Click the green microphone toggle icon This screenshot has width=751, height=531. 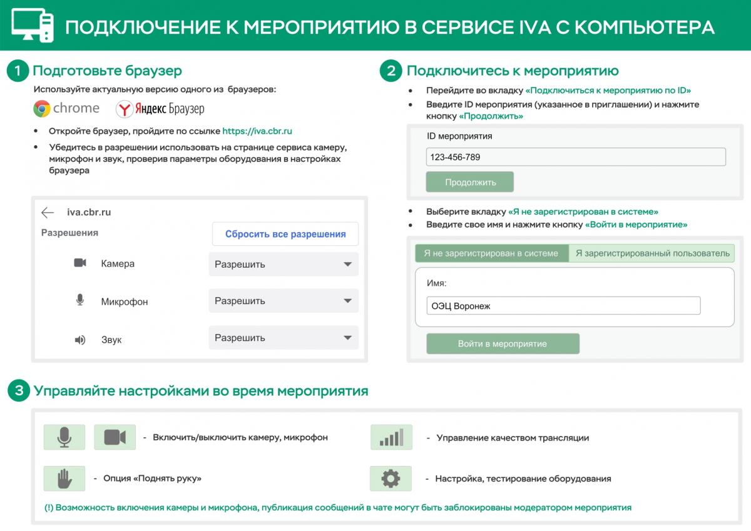pyautogui.click(x=64, y=437)
